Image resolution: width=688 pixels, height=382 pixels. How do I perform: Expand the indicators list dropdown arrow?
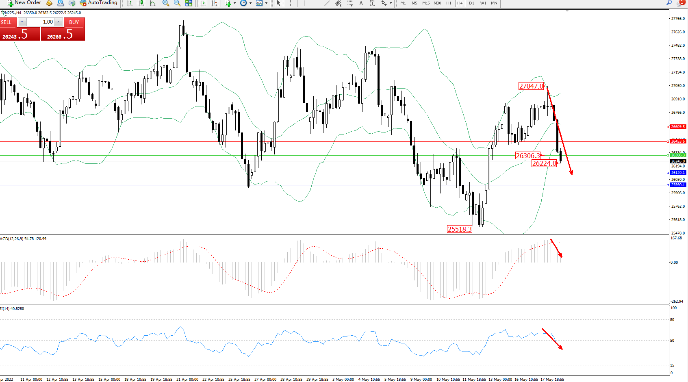point(234,3)
